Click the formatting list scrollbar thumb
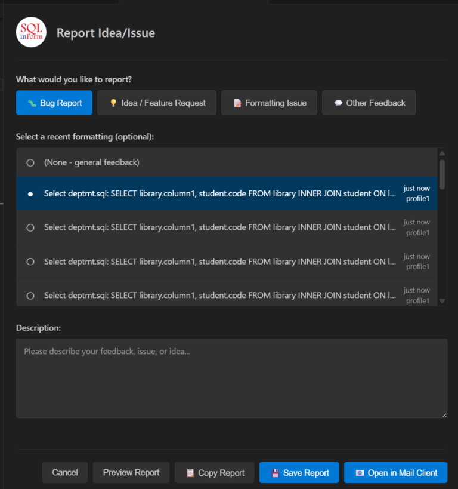This screenshot has width=458, height=489. [x=442, y=174]
